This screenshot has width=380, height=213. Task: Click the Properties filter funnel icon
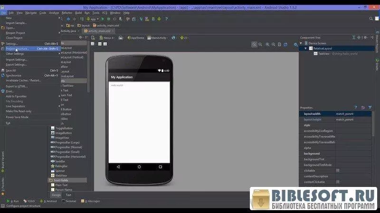tap(370, 107)
